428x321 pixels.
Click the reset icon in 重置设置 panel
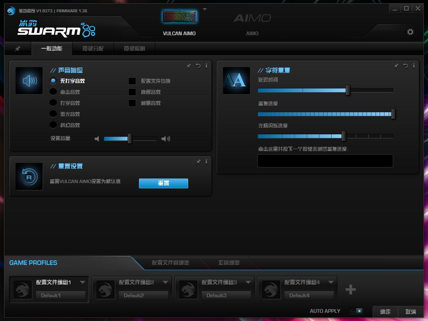click(29, 176)
